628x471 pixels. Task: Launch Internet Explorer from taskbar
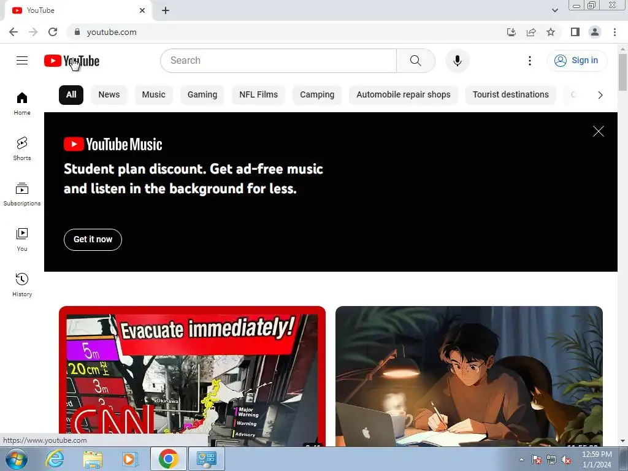coord(55,459)
